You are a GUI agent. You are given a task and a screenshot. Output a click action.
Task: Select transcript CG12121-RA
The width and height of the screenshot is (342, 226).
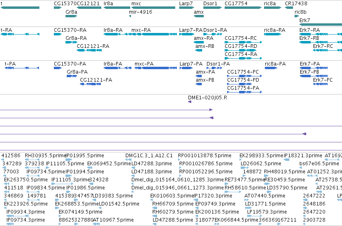coord(89,50)
